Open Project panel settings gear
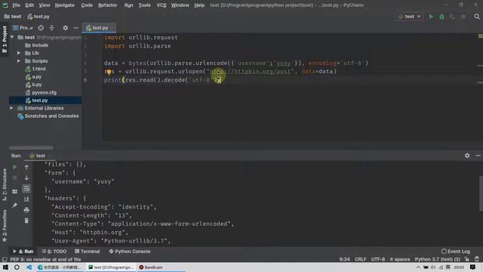The width and height of the screenshot is (483, 272). pos(66,28)
